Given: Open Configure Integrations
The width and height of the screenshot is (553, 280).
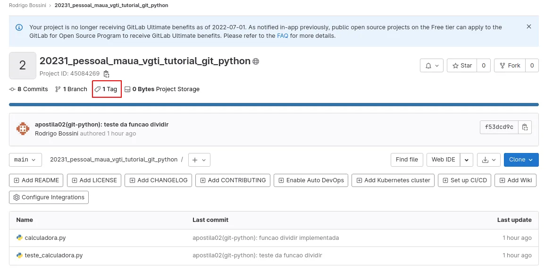Looking at the screenshot, I should pyautogui.click(x=49, y=197).
